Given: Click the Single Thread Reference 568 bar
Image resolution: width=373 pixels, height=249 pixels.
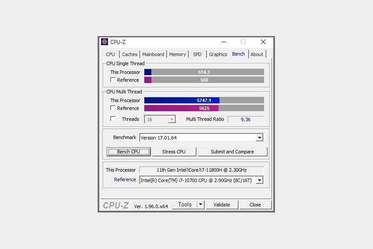Looking at the screenshot, I should pyautogui.click(x=204, y=80).
